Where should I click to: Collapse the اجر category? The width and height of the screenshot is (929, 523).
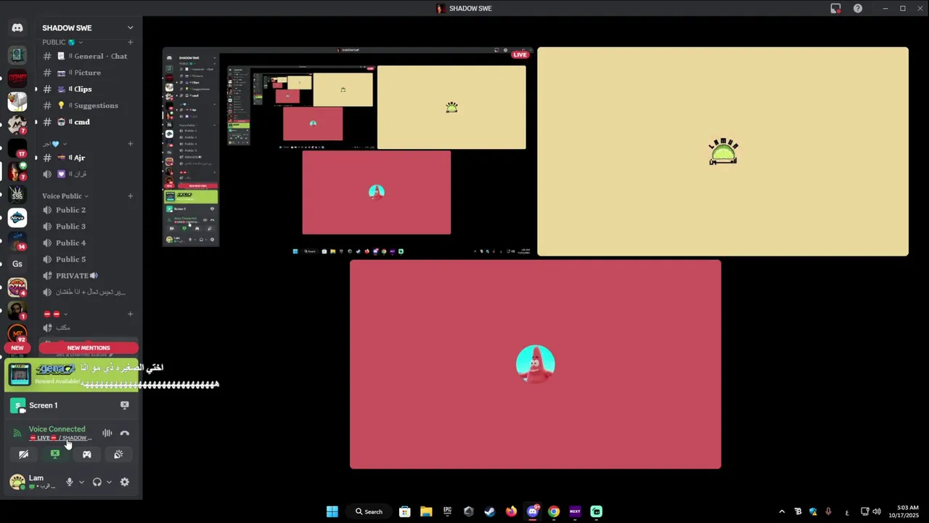54,144
